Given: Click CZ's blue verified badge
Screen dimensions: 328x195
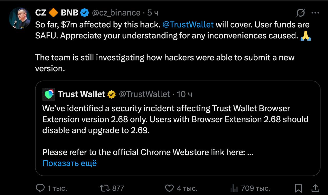Looking at the screenshot, I should coord(85,13).
